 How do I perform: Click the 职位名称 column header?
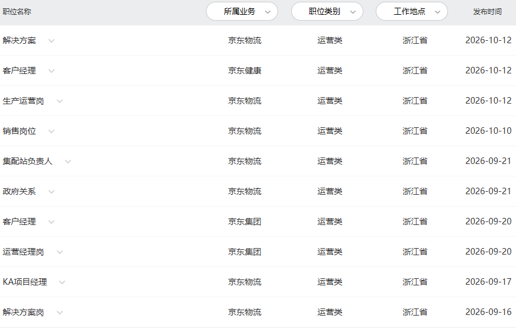coord(17,11)
